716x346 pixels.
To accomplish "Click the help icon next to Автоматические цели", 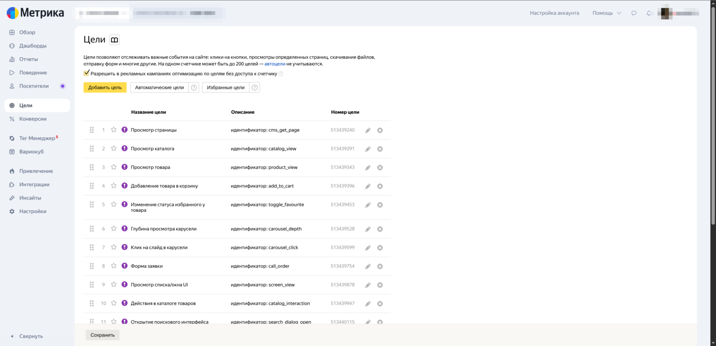I will [x=194, y=87].
